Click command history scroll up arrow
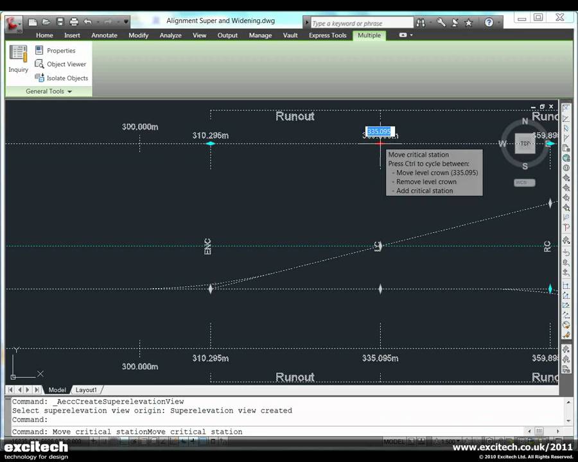The width and height of the screenshot is (578, 462). point(568,402)
